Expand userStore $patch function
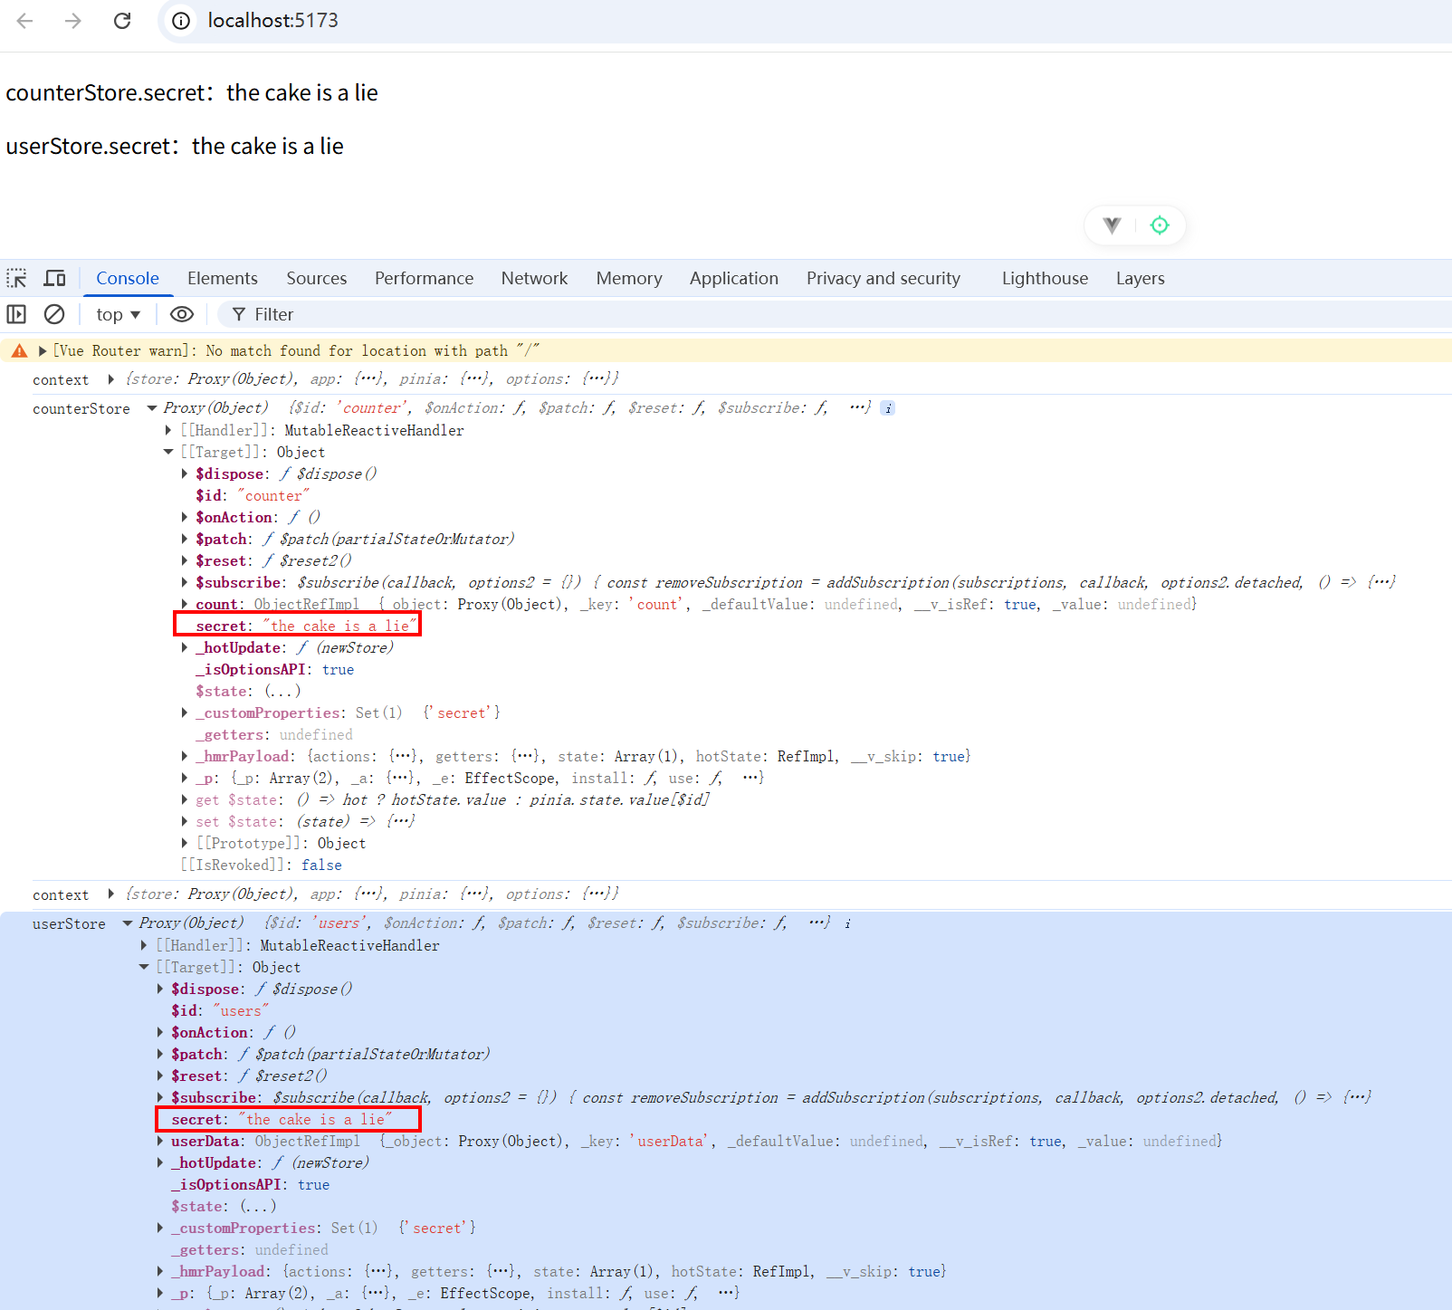Image resolution: width=1452 pixels, height=1310 pixels. [160, 1054]
